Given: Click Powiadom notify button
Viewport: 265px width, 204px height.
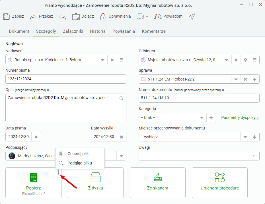Looking at the screenshot, I should coord(168,17).
